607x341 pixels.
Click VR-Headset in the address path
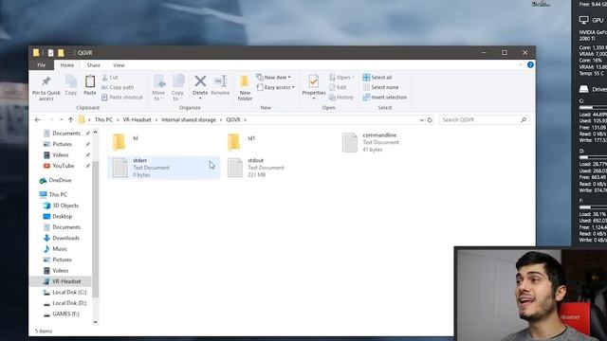tap(137, 120)
